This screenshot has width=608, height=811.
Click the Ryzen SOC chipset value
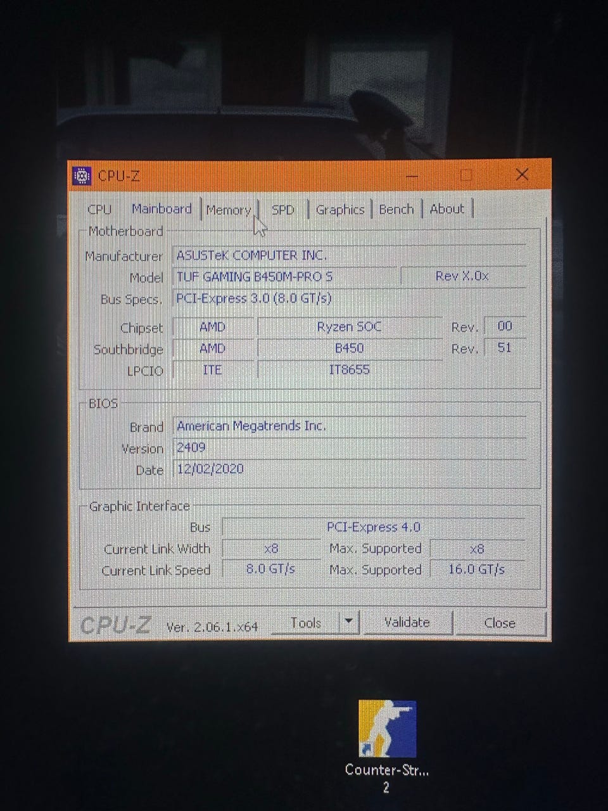click(350, 327)
